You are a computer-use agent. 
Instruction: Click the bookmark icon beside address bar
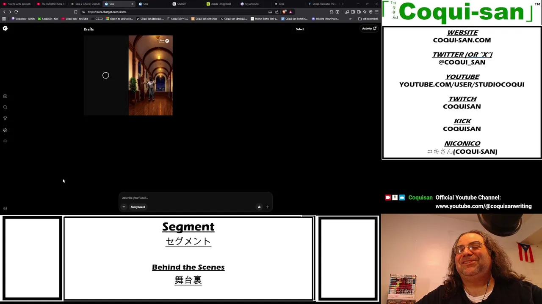point(76,12)
